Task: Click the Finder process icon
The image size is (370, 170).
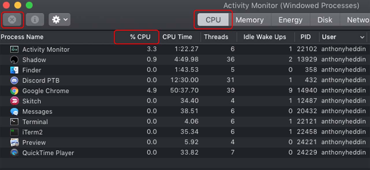Action: pyautogui.click(x=14, y=70)
